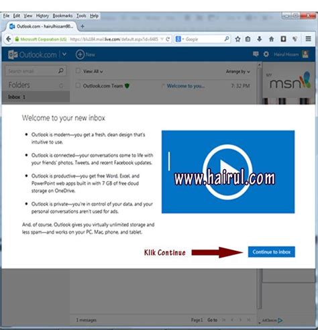Click the Outlook.com Team sender name

coord(103,86)
